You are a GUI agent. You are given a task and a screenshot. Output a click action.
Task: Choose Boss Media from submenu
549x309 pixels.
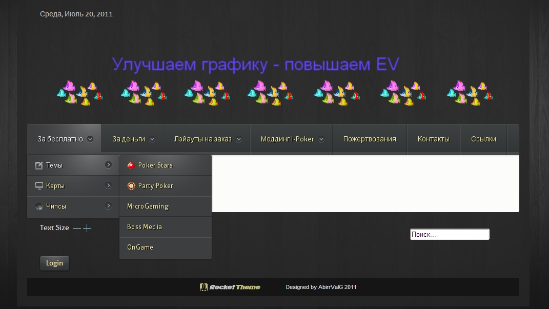(x=166, y=227)
